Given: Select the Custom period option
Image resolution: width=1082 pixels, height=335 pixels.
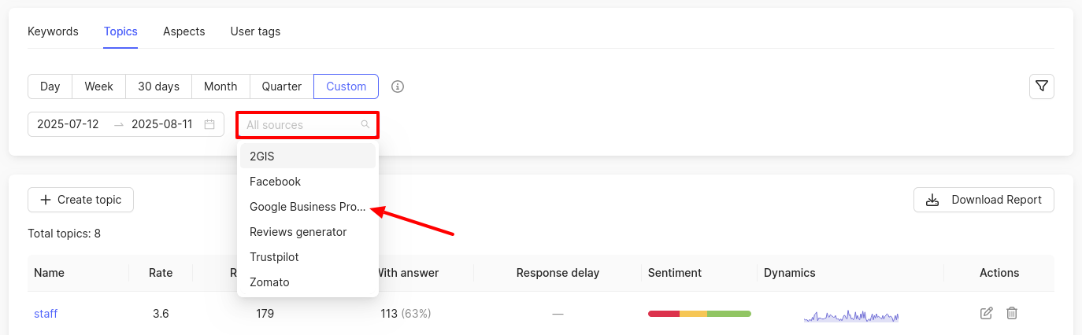Looking at the screenshot, I should [346, 87].
